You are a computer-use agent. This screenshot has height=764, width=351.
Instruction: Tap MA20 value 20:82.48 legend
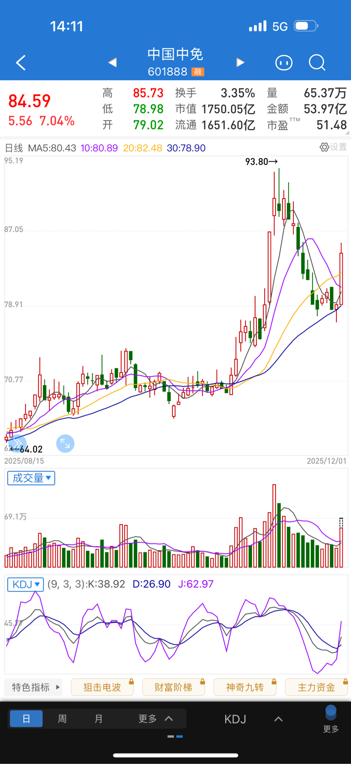[x=143, y=148]
